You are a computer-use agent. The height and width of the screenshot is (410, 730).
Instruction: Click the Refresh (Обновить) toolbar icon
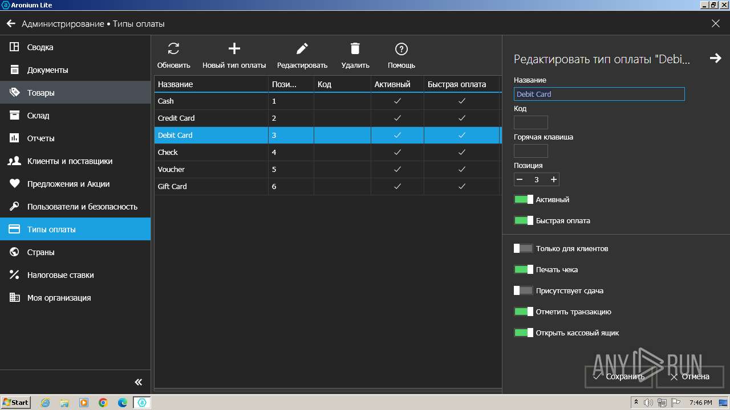(174, 49)
